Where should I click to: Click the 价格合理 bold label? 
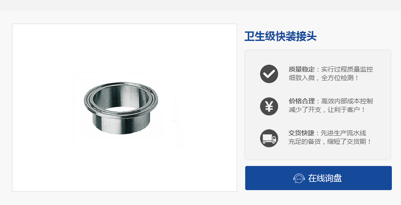pyautogui.click(x=302, y=101)
